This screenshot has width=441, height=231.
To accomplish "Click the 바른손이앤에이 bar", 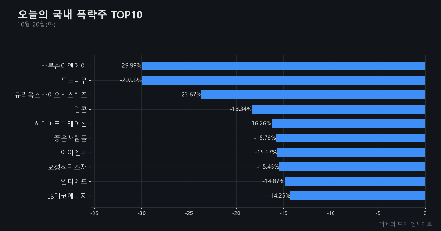I will [283, 66].
